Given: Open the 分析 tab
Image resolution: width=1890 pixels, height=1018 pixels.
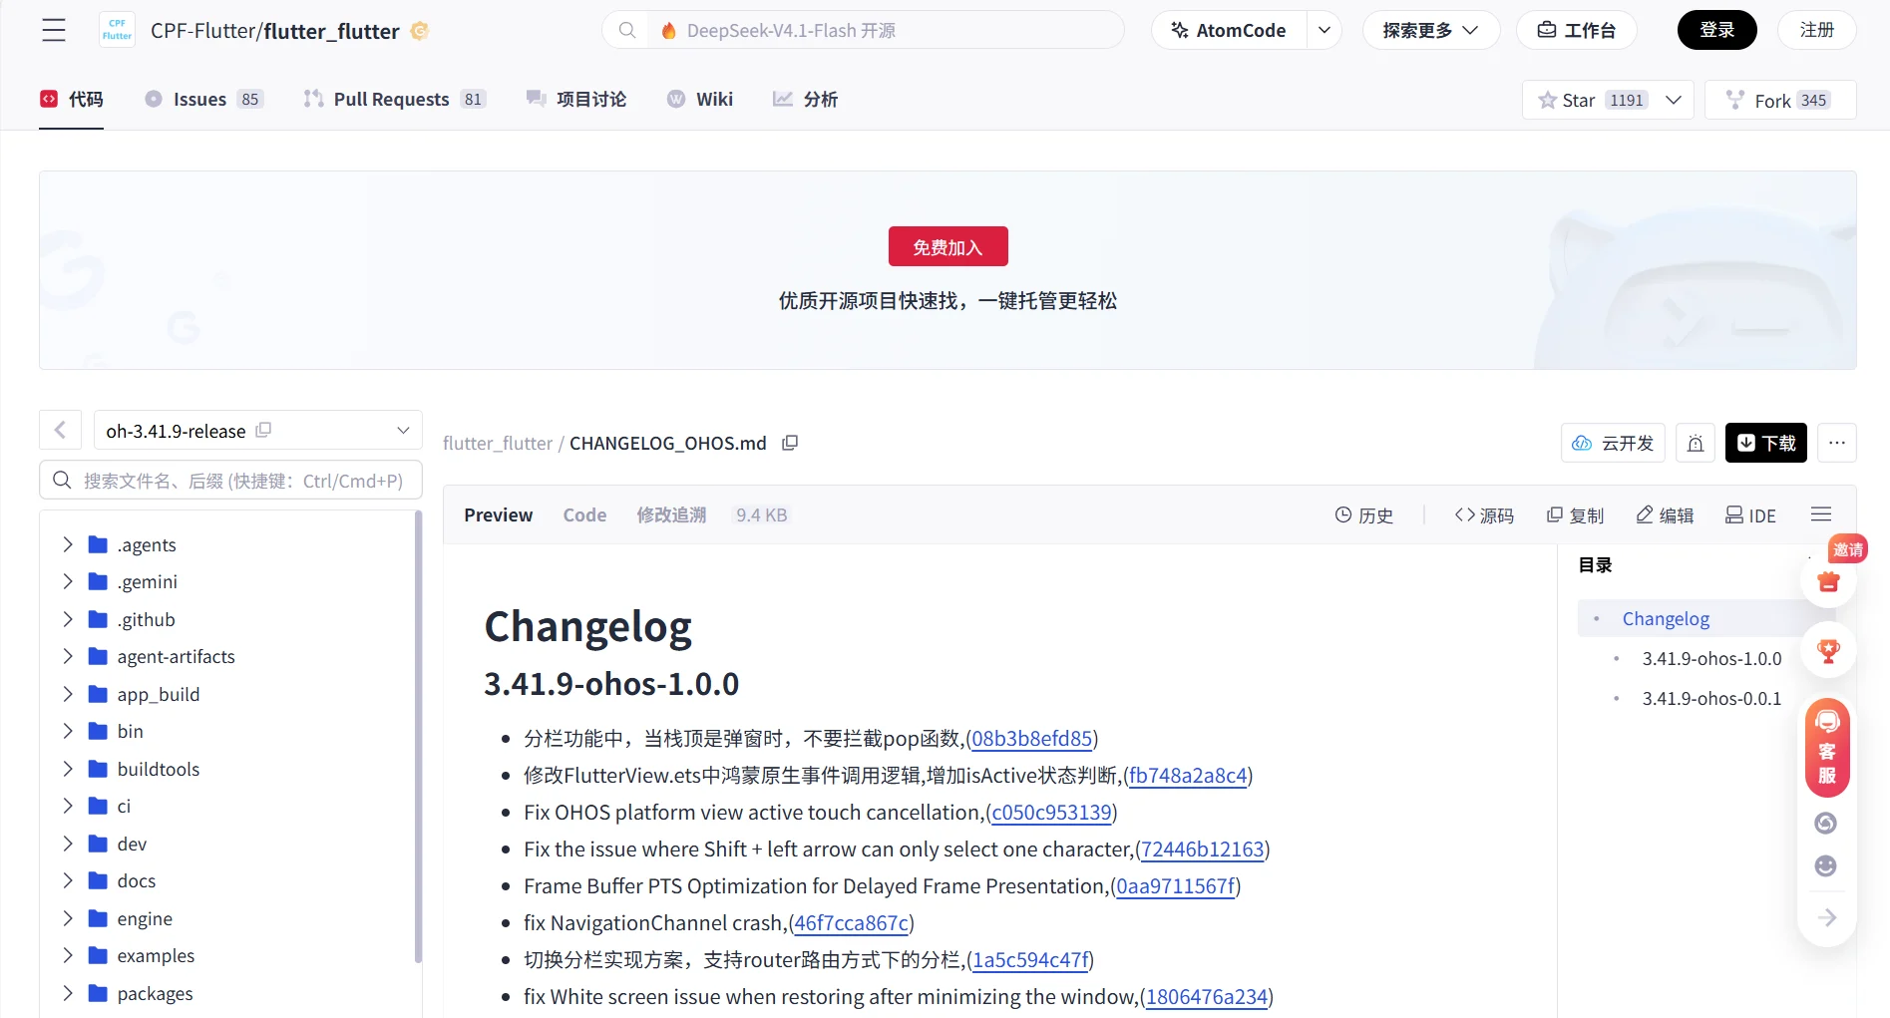Looking at the screenshot, I should [805, 99].
